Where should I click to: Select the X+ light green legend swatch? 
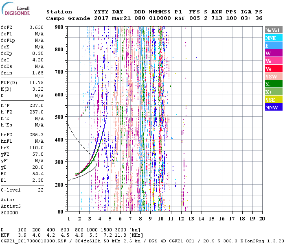point(274,91)
